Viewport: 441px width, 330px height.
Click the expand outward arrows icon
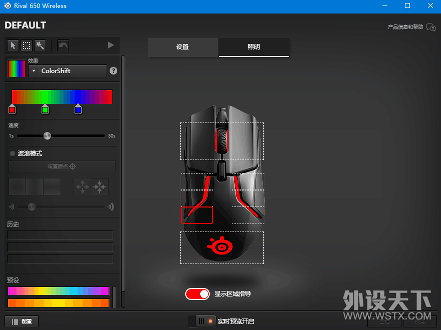click(83, 187)
